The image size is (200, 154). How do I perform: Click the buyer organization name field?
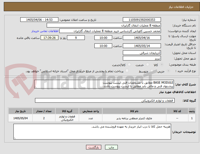pyautogui.click(x=104, y=25)
